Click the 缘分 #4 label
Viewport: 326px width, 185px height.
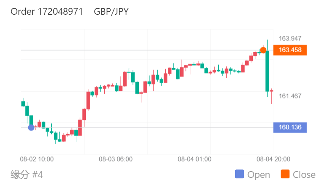26,174
